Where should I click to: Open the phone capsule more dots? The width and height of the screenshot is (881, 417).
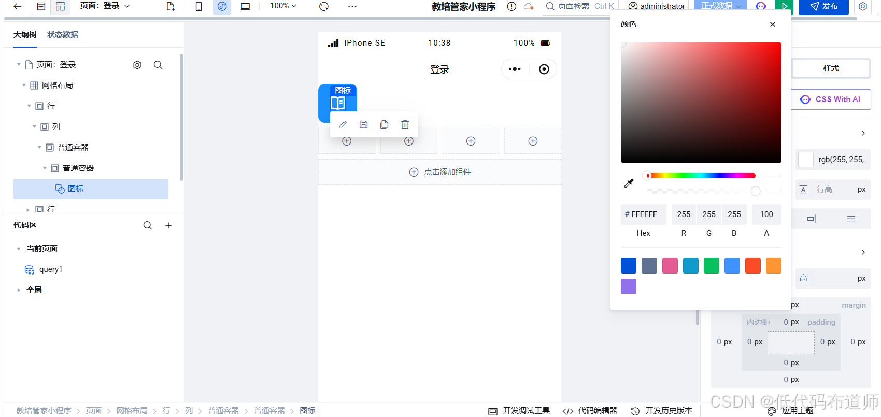coord(515,69)
